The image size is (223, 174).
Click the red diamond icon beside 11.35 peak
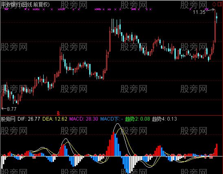[x=214, y=4]
